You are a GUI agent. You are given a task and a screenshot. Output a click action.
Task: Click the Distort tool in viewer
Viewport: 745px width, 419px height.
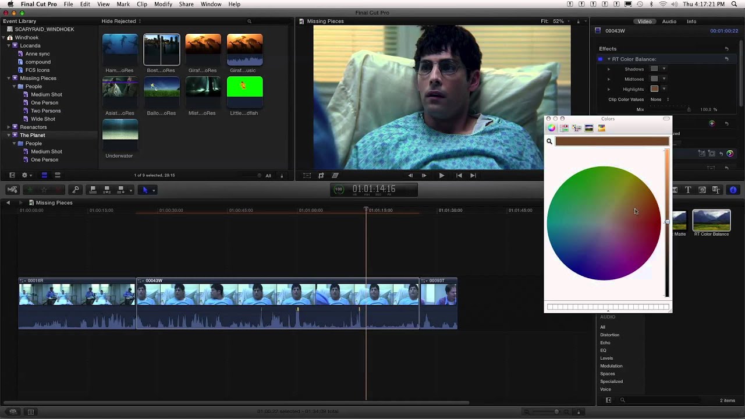point(335,175)
